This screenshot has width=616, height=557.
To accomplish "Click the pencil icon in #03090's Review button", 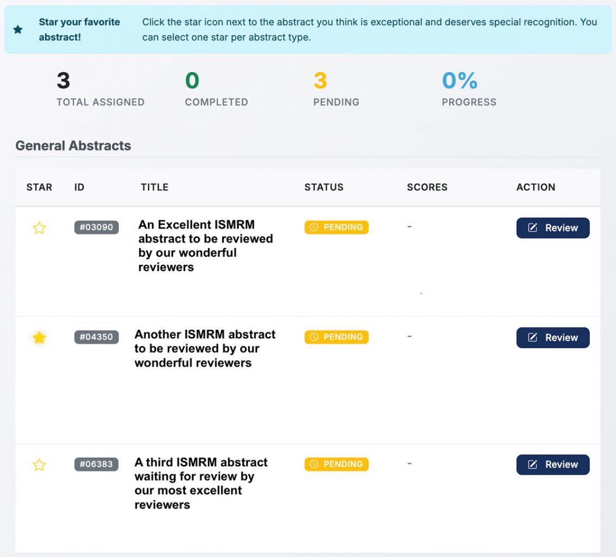I will pos(533,228).
